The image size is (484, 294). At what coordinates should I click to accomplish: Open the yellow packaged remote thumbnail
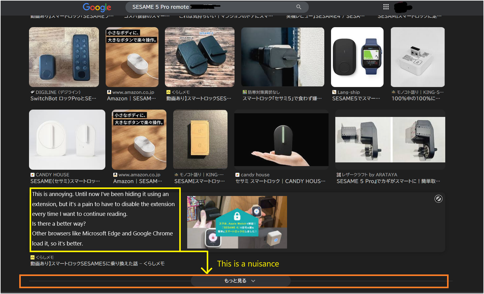tap(200, 140)
